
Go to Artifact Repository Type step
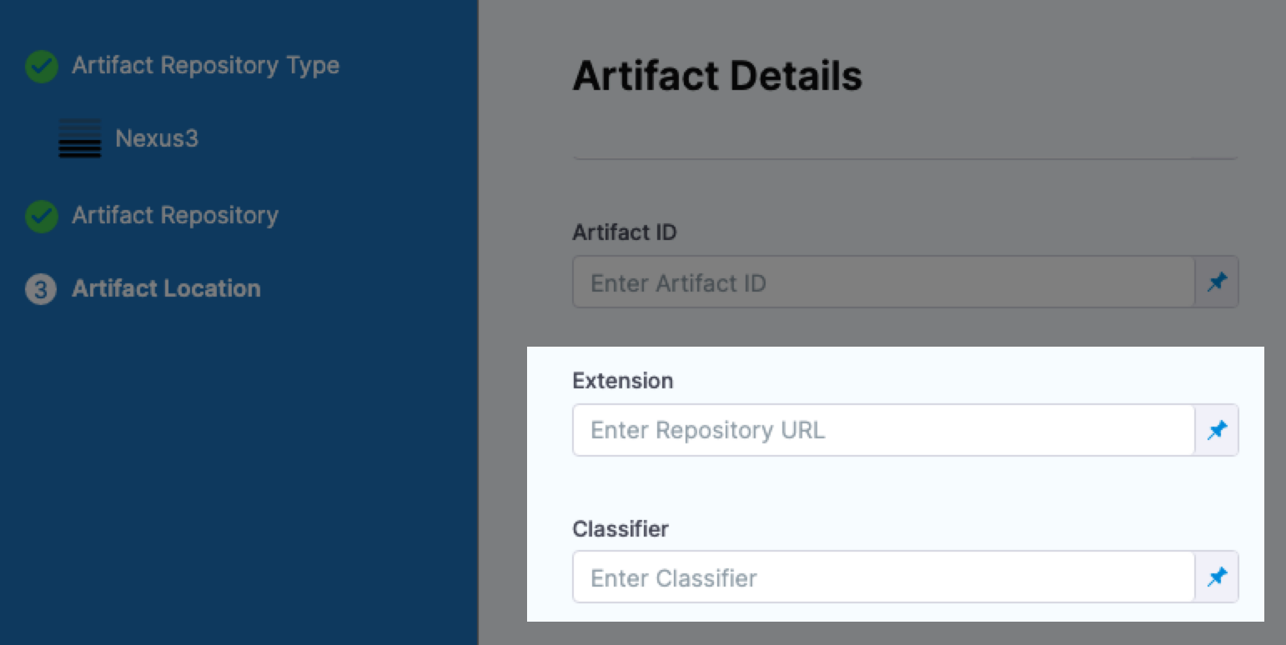pos(205,66)
